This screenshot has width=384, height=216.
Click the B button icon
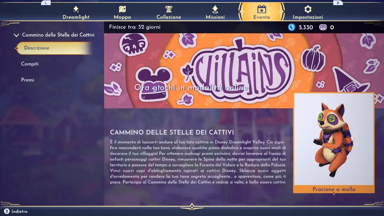(x=7, y=211)
